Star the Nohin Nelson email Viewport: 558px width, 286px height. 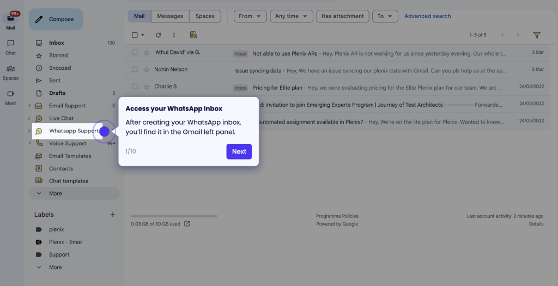(x=146, y=70)
